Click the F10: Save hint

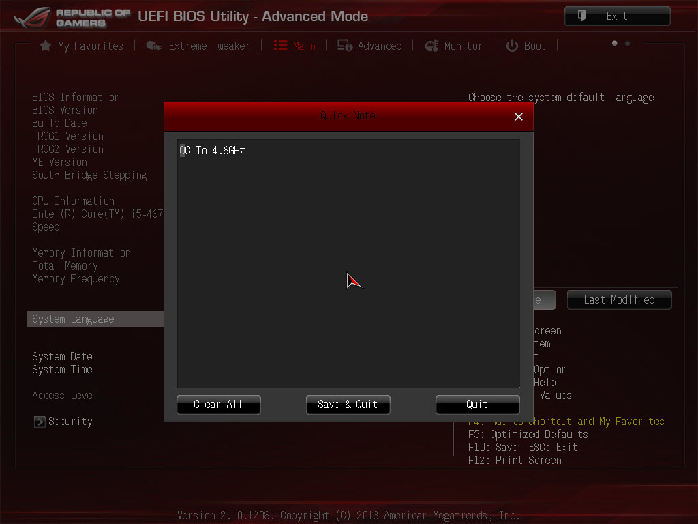click(494, 448)
